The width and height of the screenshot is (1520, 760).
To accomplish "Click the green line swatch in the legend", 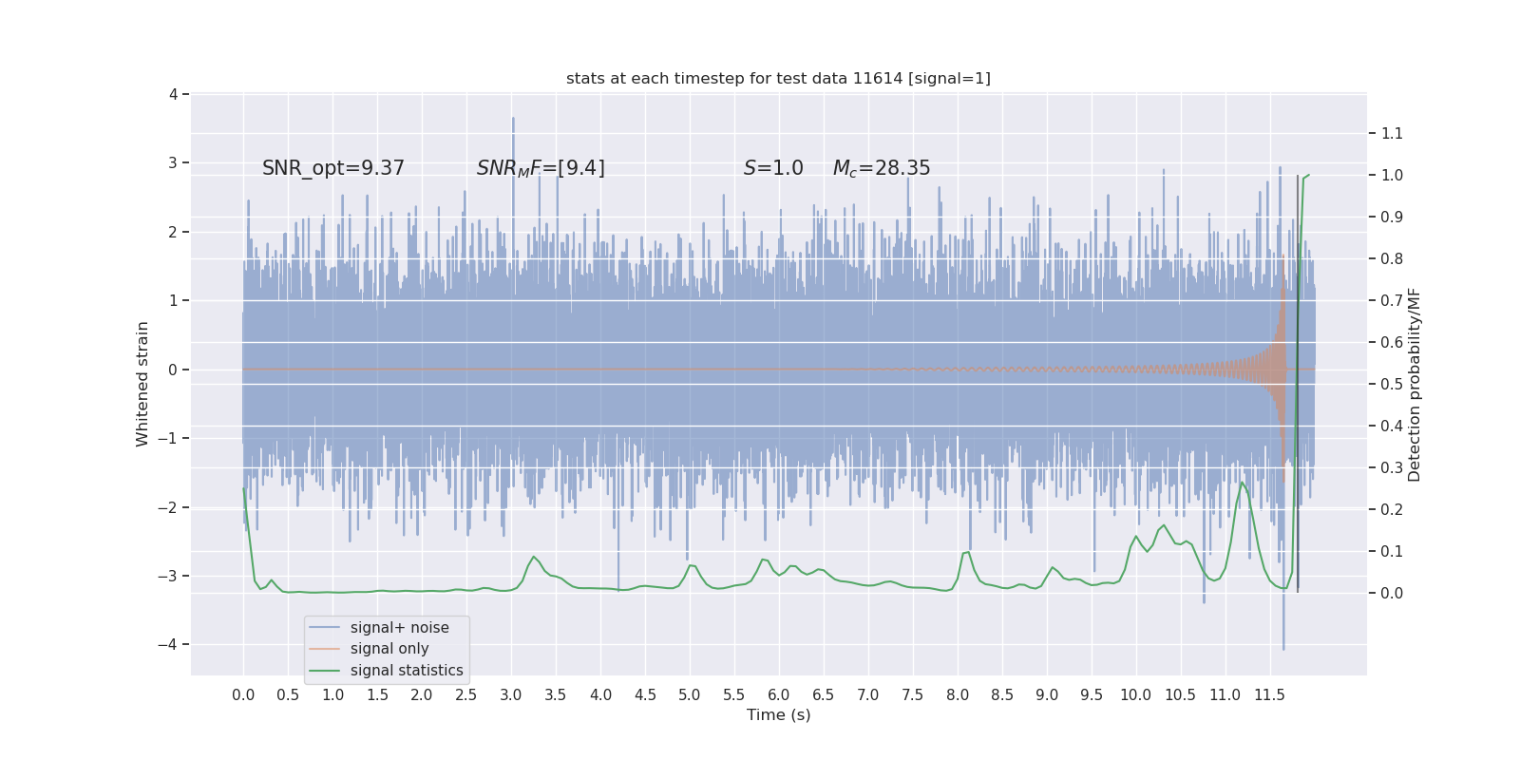I will coord(325,671).
